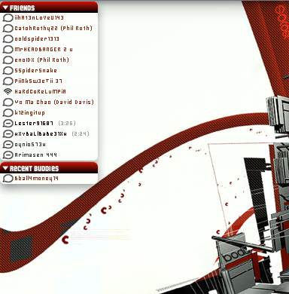The image size is (289, 294).
Task: Click the away icon beside oynio573x
Action: [x=8, y=145]
